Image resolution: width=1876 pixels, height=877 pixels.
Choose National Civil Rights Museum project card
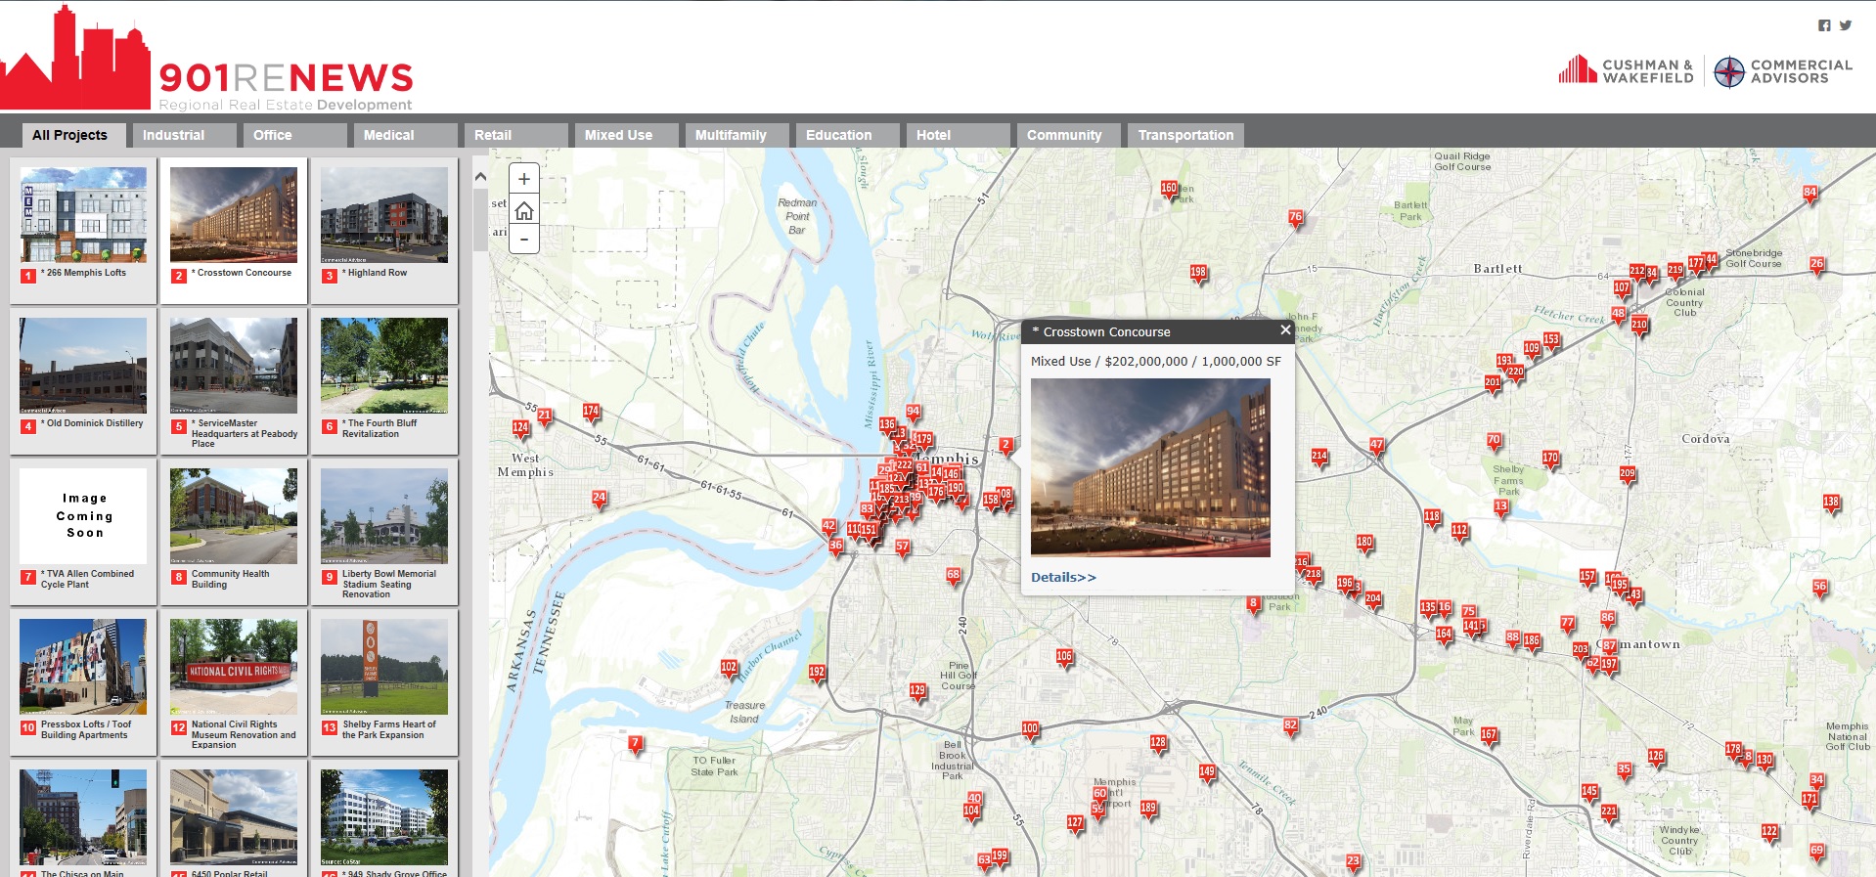[234, 667]
